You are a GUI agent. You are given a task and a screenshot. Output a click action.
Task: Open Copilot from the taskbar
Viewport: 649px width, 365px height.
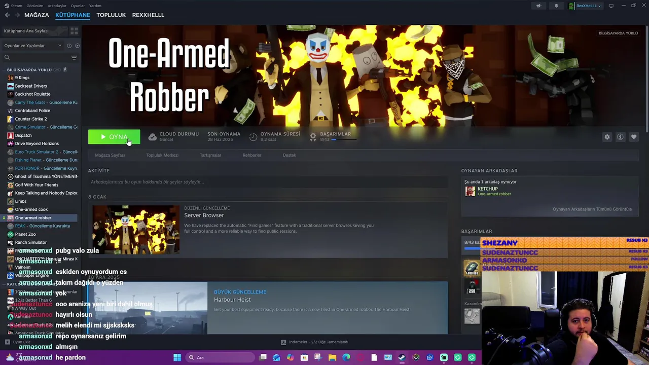[x=291, y=357]
